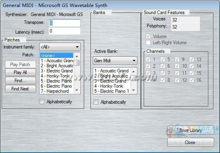Click the Polyphony value field
This screenshot has height=153, width=220.
[x=185, y=27]
